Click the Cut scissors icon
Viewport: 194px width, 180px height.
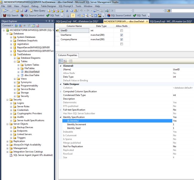[x=67, y=11]
